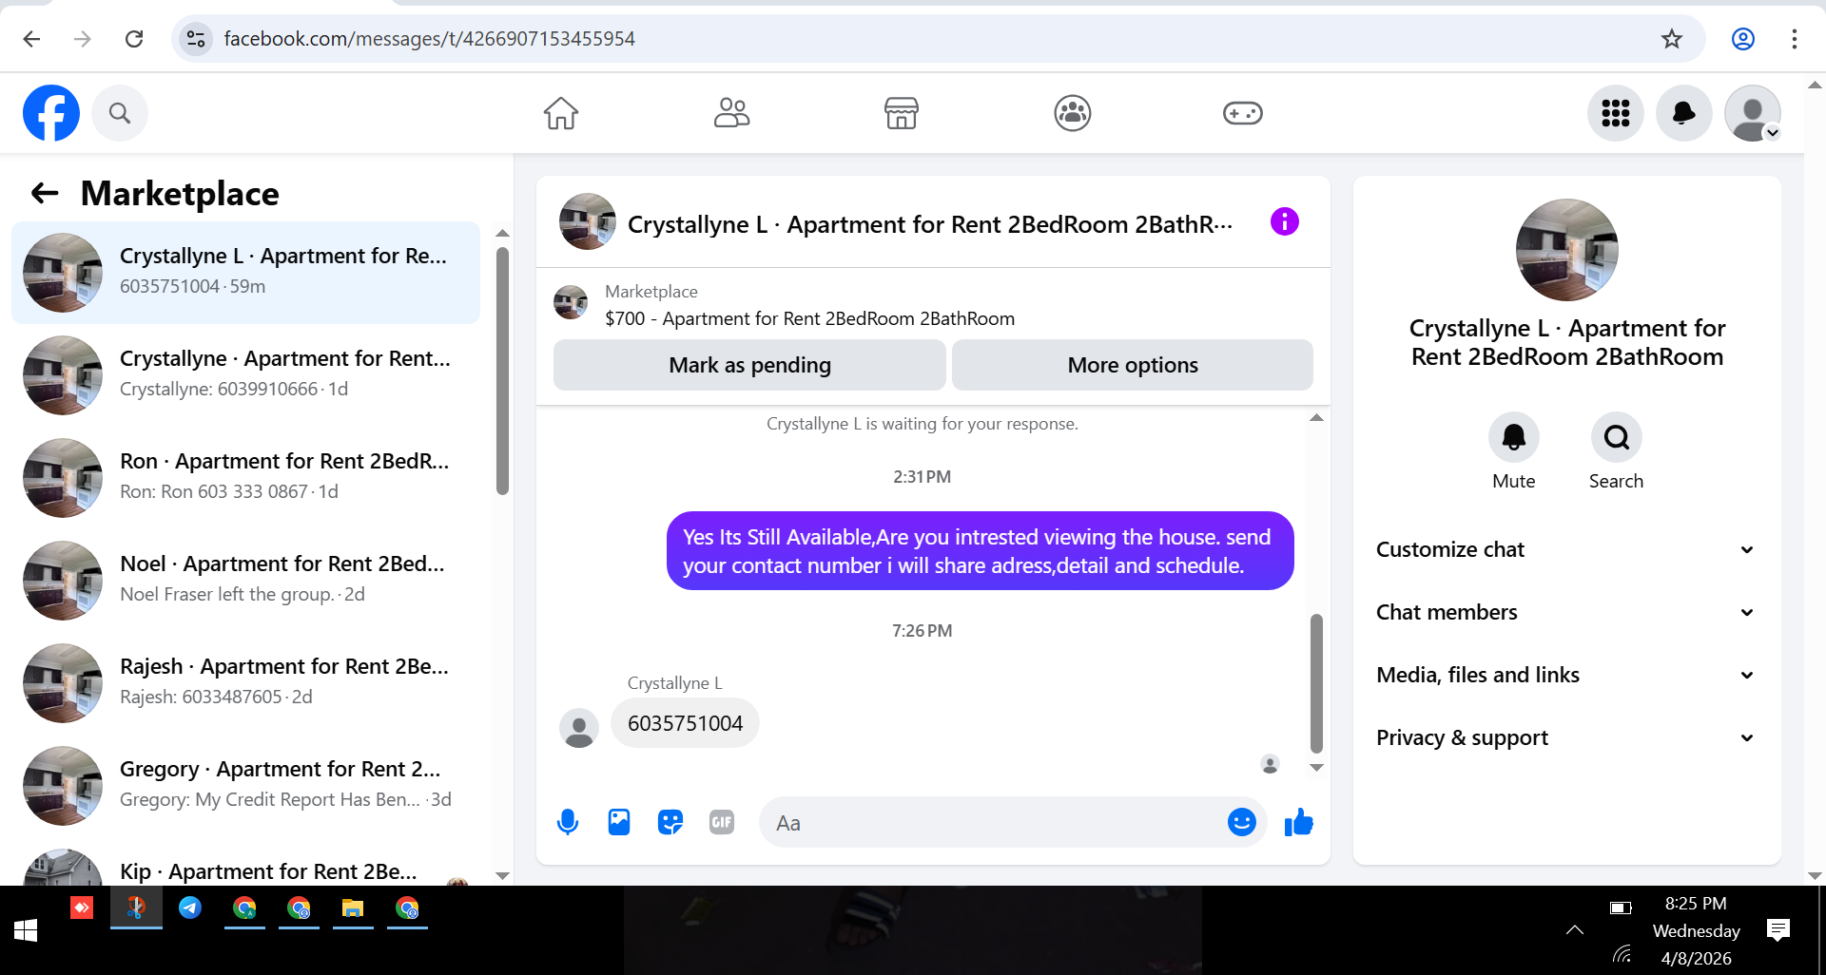
Task: Open the $700 Apartment for Rent listing link
Action: 809,318
